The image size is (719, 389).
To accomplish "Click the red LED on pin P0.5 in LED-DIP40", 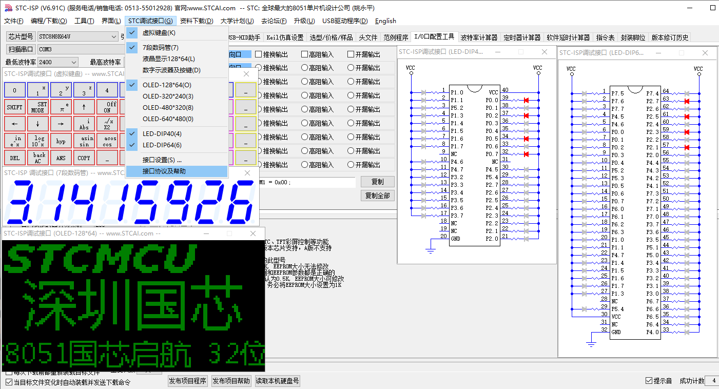I will (x=526, y=139).
